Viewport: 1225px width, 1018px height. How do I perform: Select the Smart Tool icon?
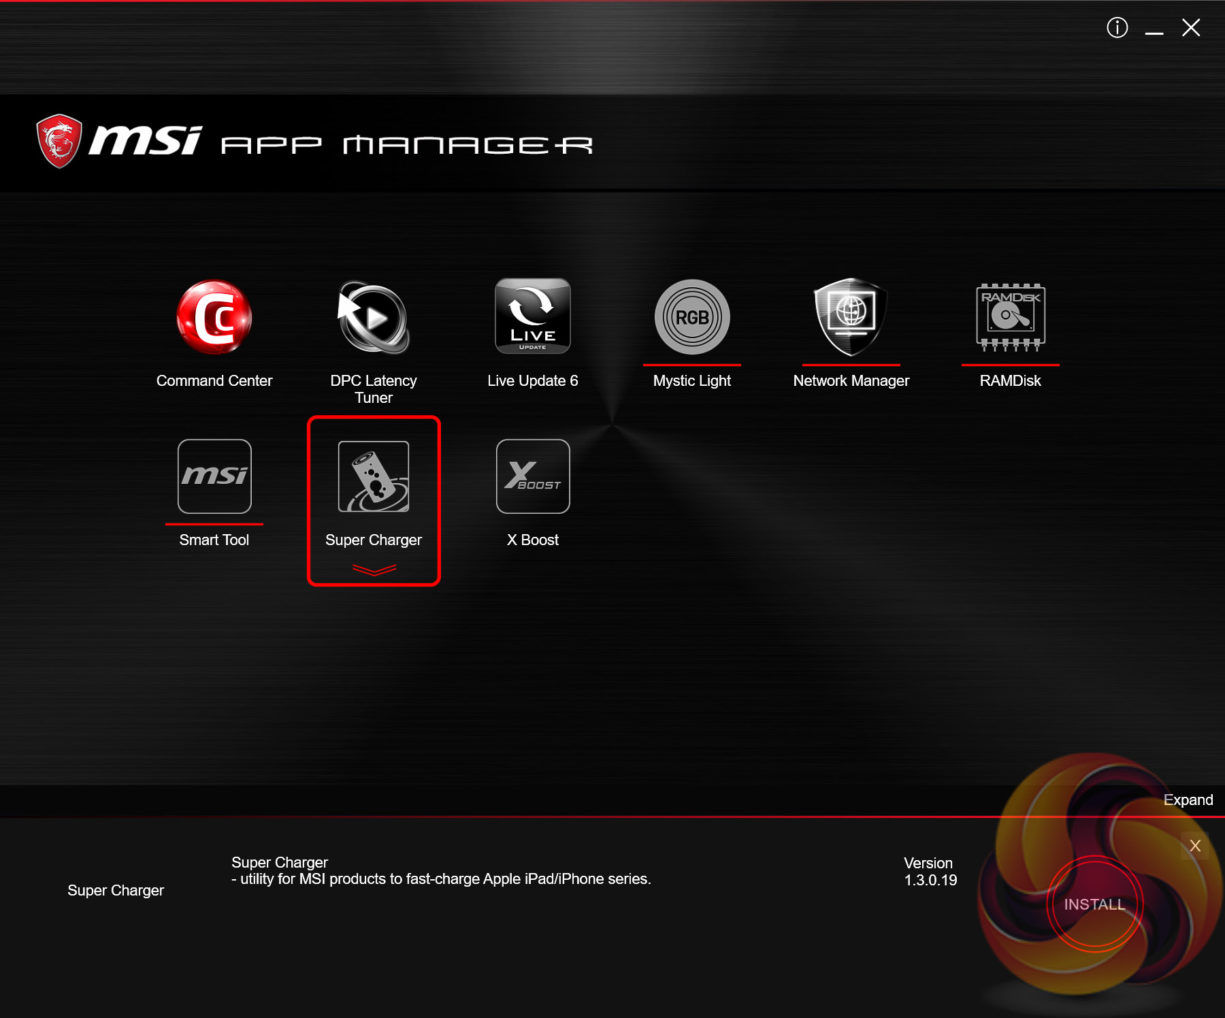(x=214, y=476)
